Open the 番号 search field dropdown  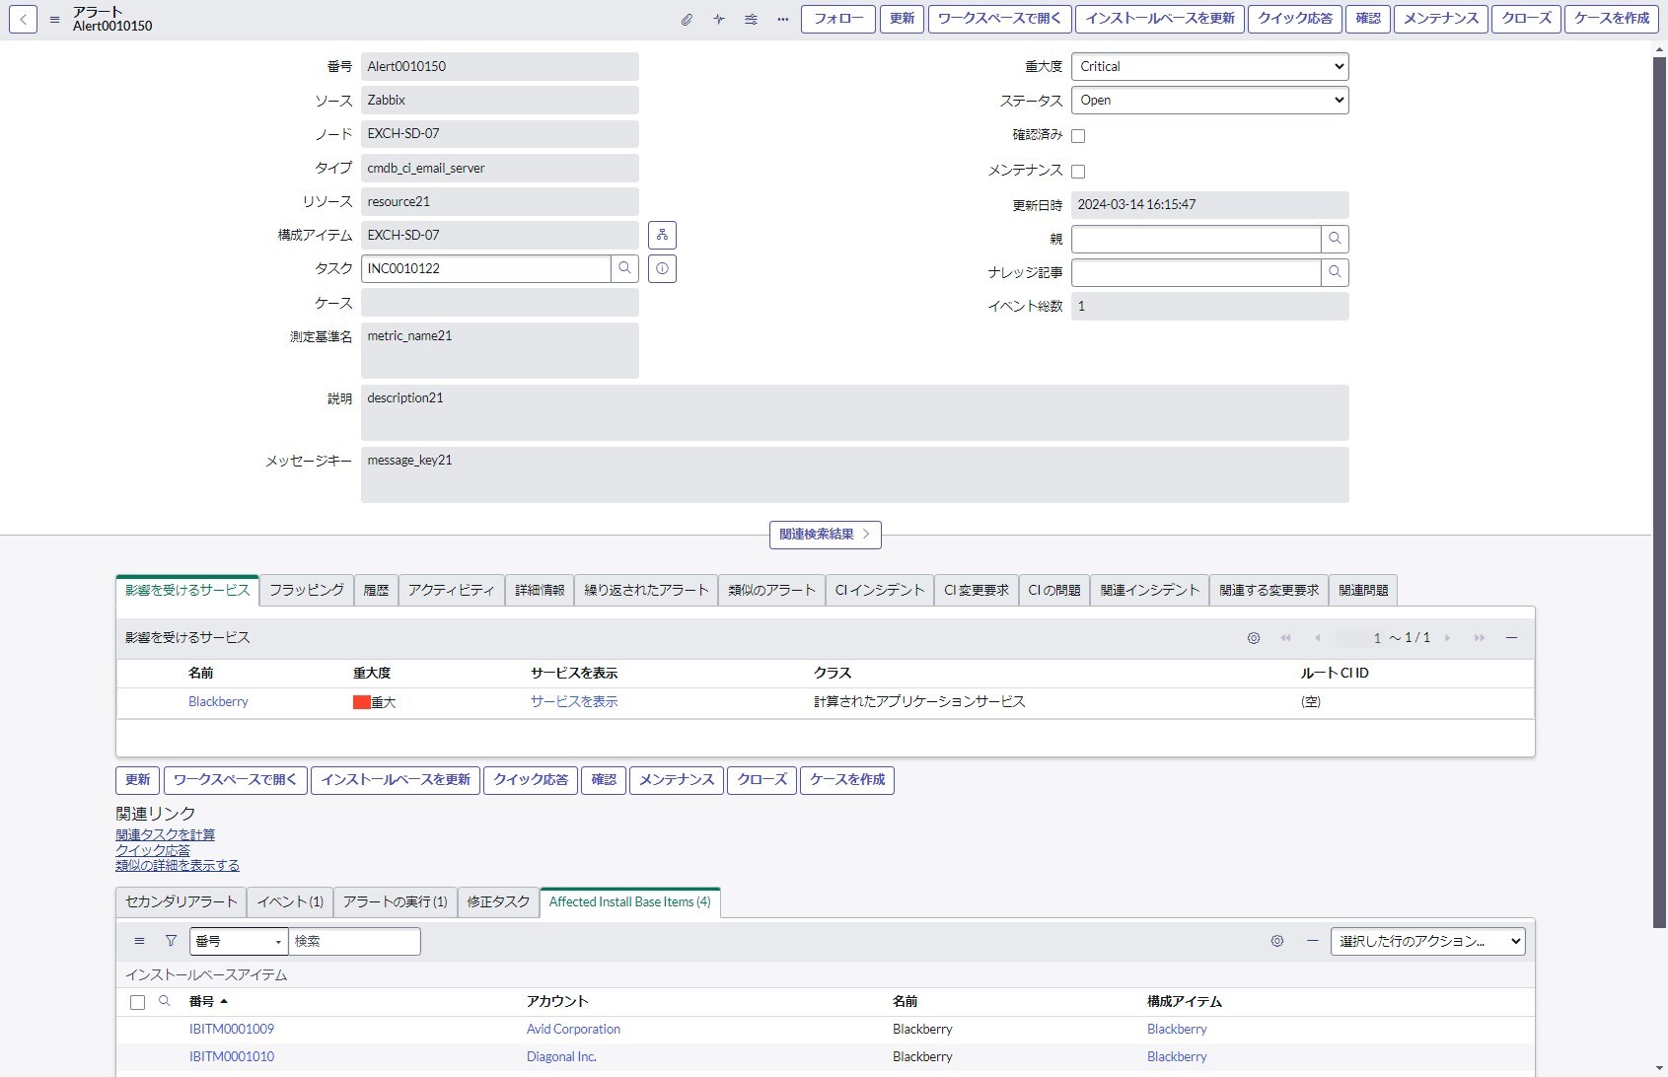pos(238,941)
